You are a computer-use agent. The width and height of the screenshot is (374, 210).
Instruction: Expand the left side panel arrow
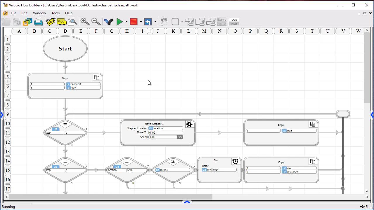1,115
